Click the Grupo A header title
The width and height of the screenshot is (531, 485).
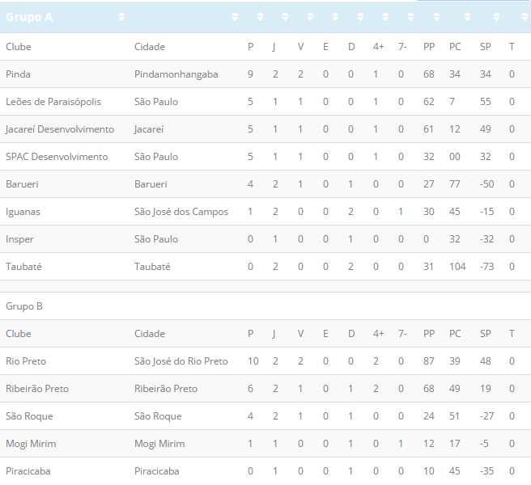click(x=29, y=17)
